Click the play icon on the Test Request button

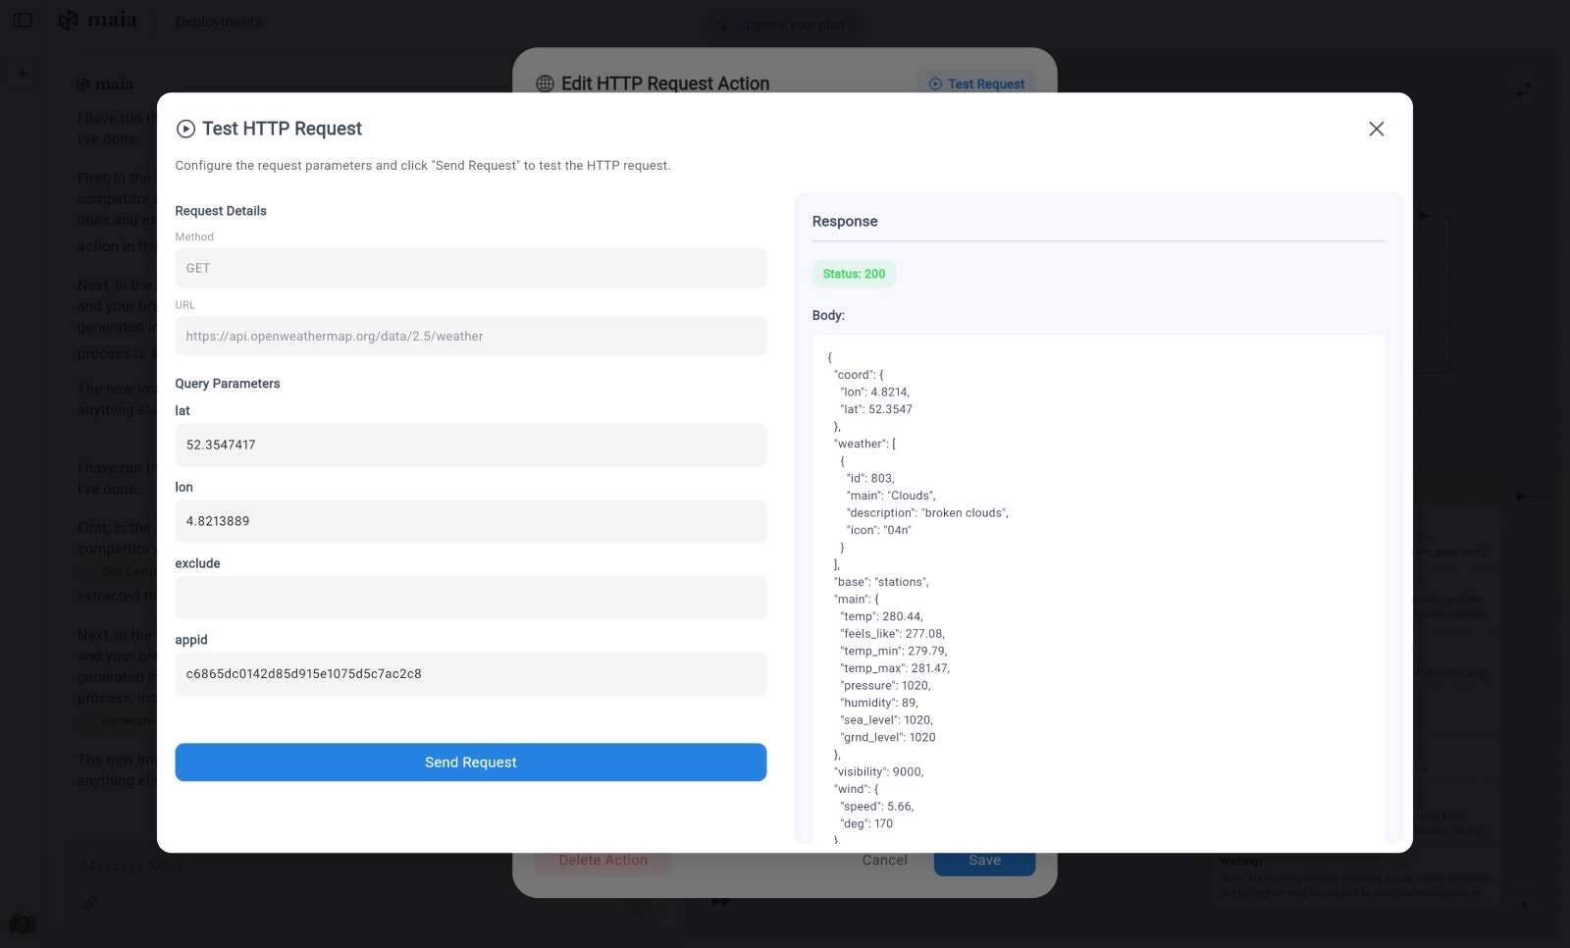[933, 84]
